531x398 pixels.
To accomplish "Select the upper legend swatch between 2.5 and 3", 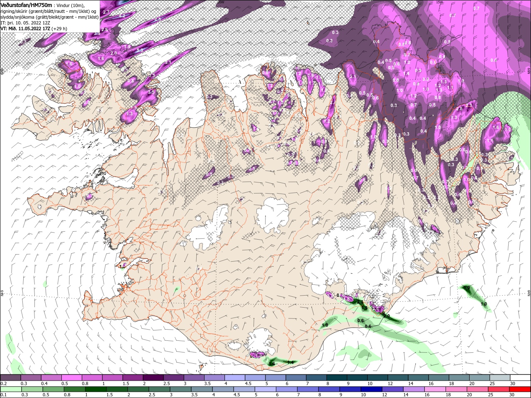I will click(x=173, y=378).
